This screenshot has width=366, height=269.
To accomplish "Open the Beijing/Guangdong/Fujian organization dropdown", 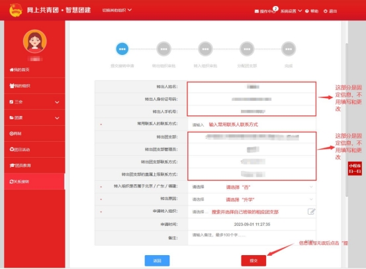I will coord(252,187).
